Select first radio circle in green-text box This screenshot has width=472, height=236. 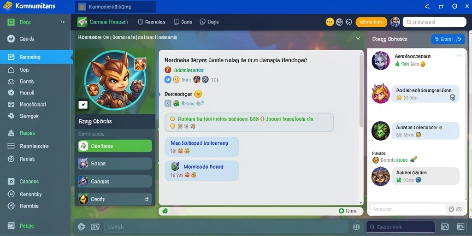point(172,119)
